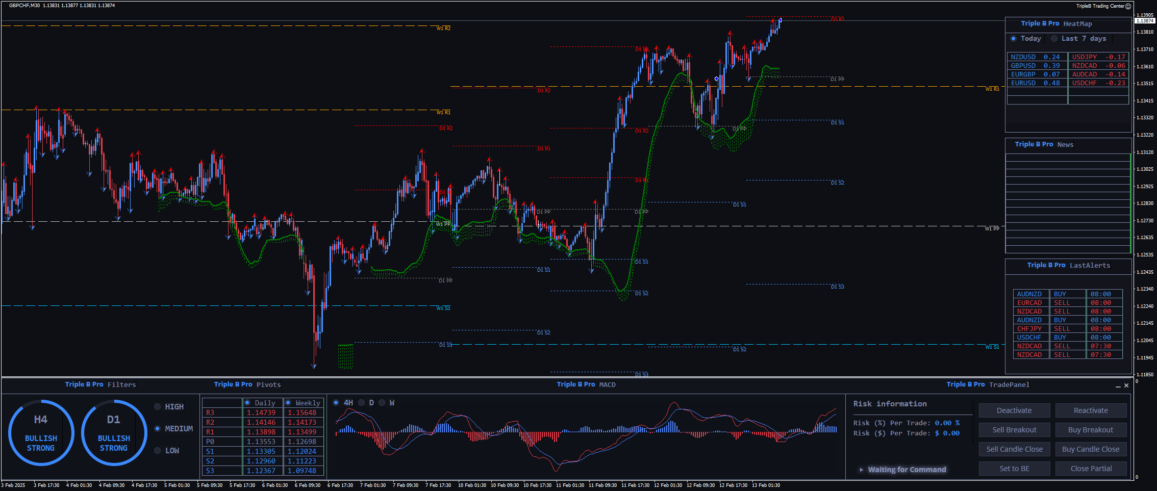The image size is (1157, 491).
Task: Click the current price label 1.13874
Action: pos(1145,21)
